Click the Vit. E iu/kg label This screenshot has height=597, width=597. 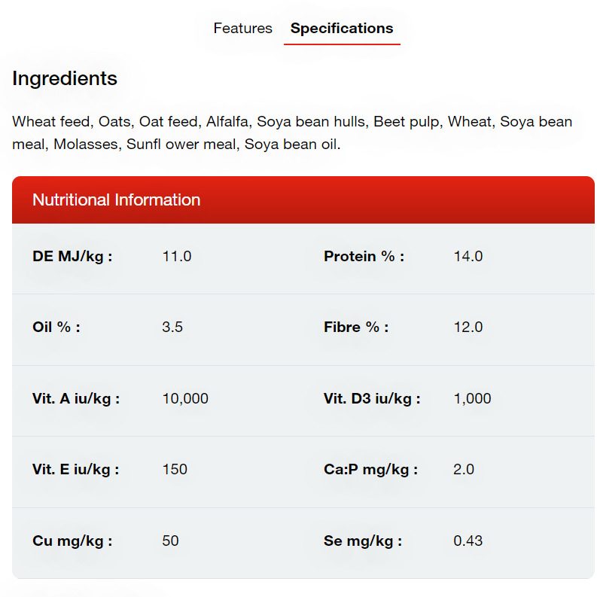[76, 470]
